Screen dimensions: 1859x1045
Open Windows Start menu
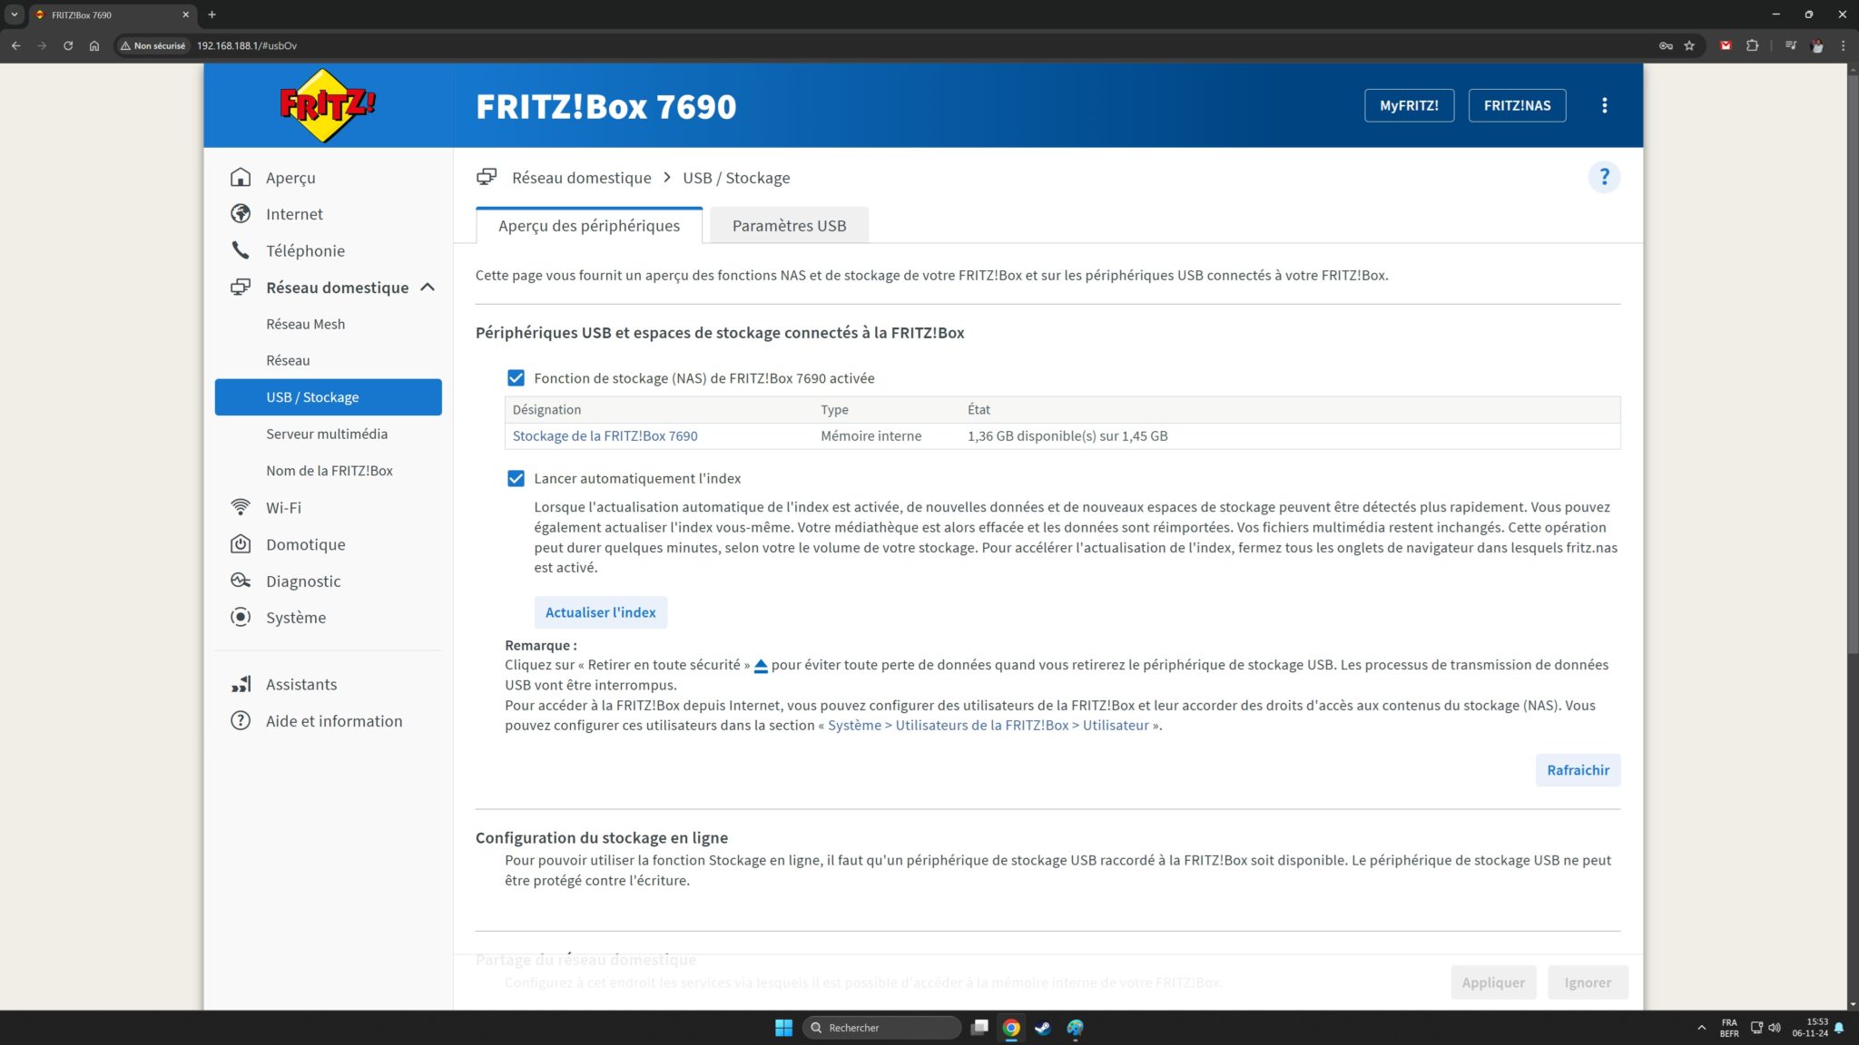click(x=783, y=1027)
